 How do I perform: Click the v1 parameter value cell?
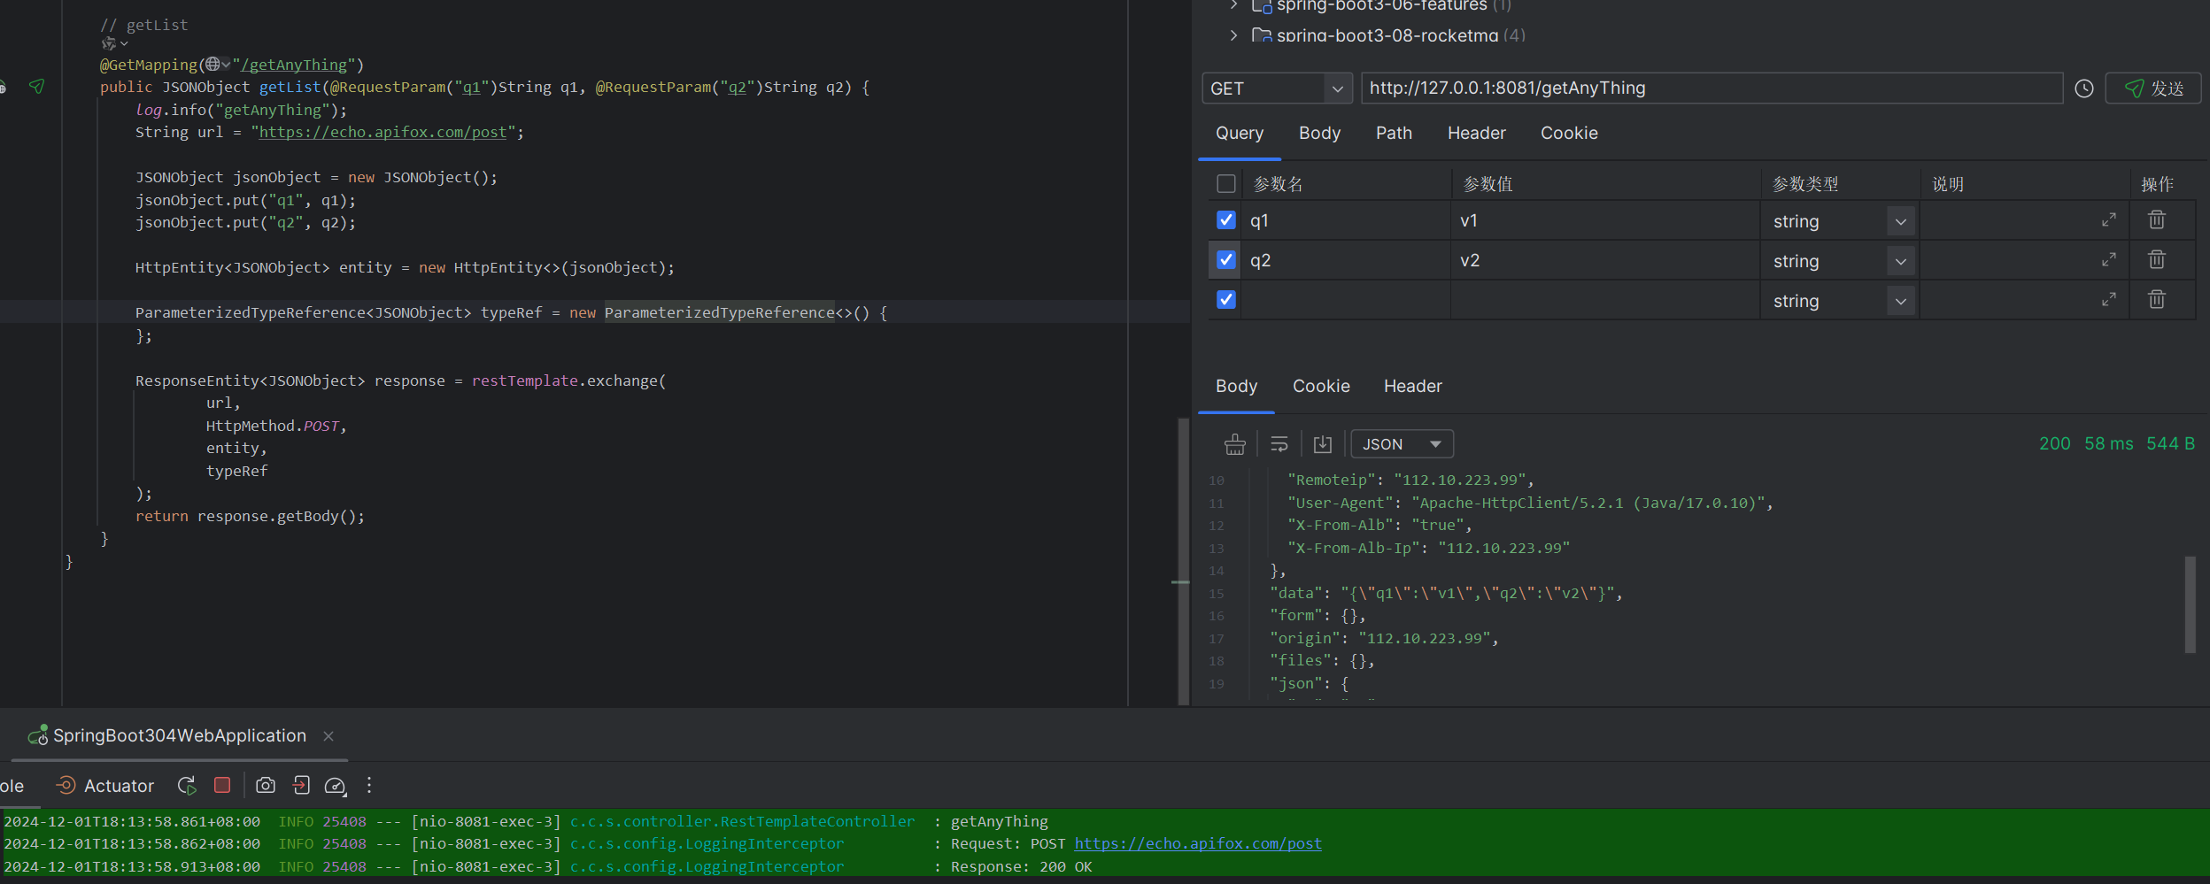1605,220
